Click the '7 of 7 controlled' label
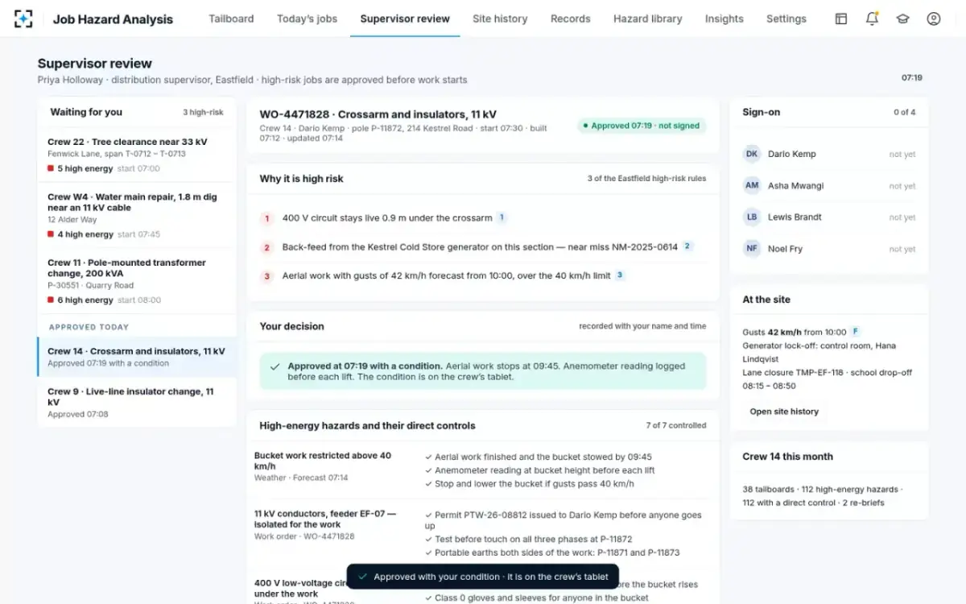 tap(676, 425)
